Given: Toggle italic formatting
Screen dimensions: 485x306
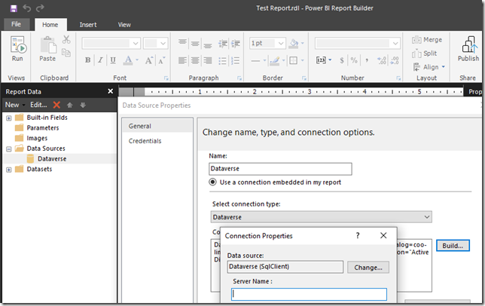Looking at the screenshot, I should coord(100,60).
